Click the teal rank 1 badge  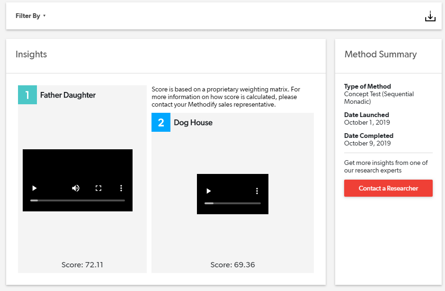point(27,95)
